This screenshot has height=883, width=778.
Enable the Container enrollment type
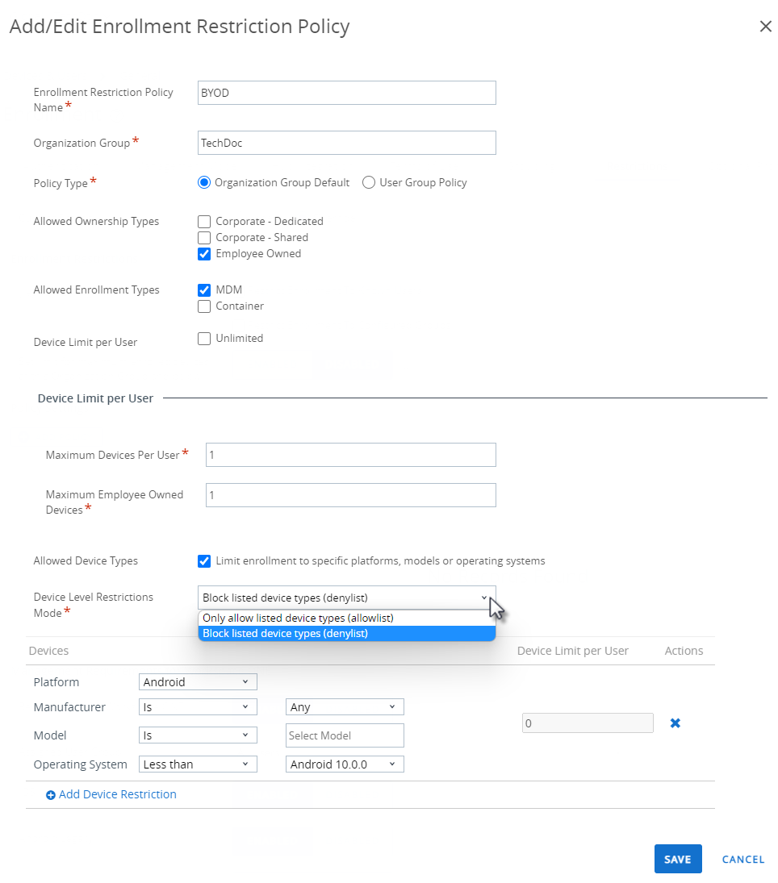pyautogui.click(x=204, y=306)
